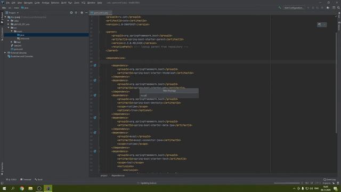The width and height of the screenshot is (341, 192).
Task: Click the tool windows toggle in status bar corner
Action: point(2,183)
